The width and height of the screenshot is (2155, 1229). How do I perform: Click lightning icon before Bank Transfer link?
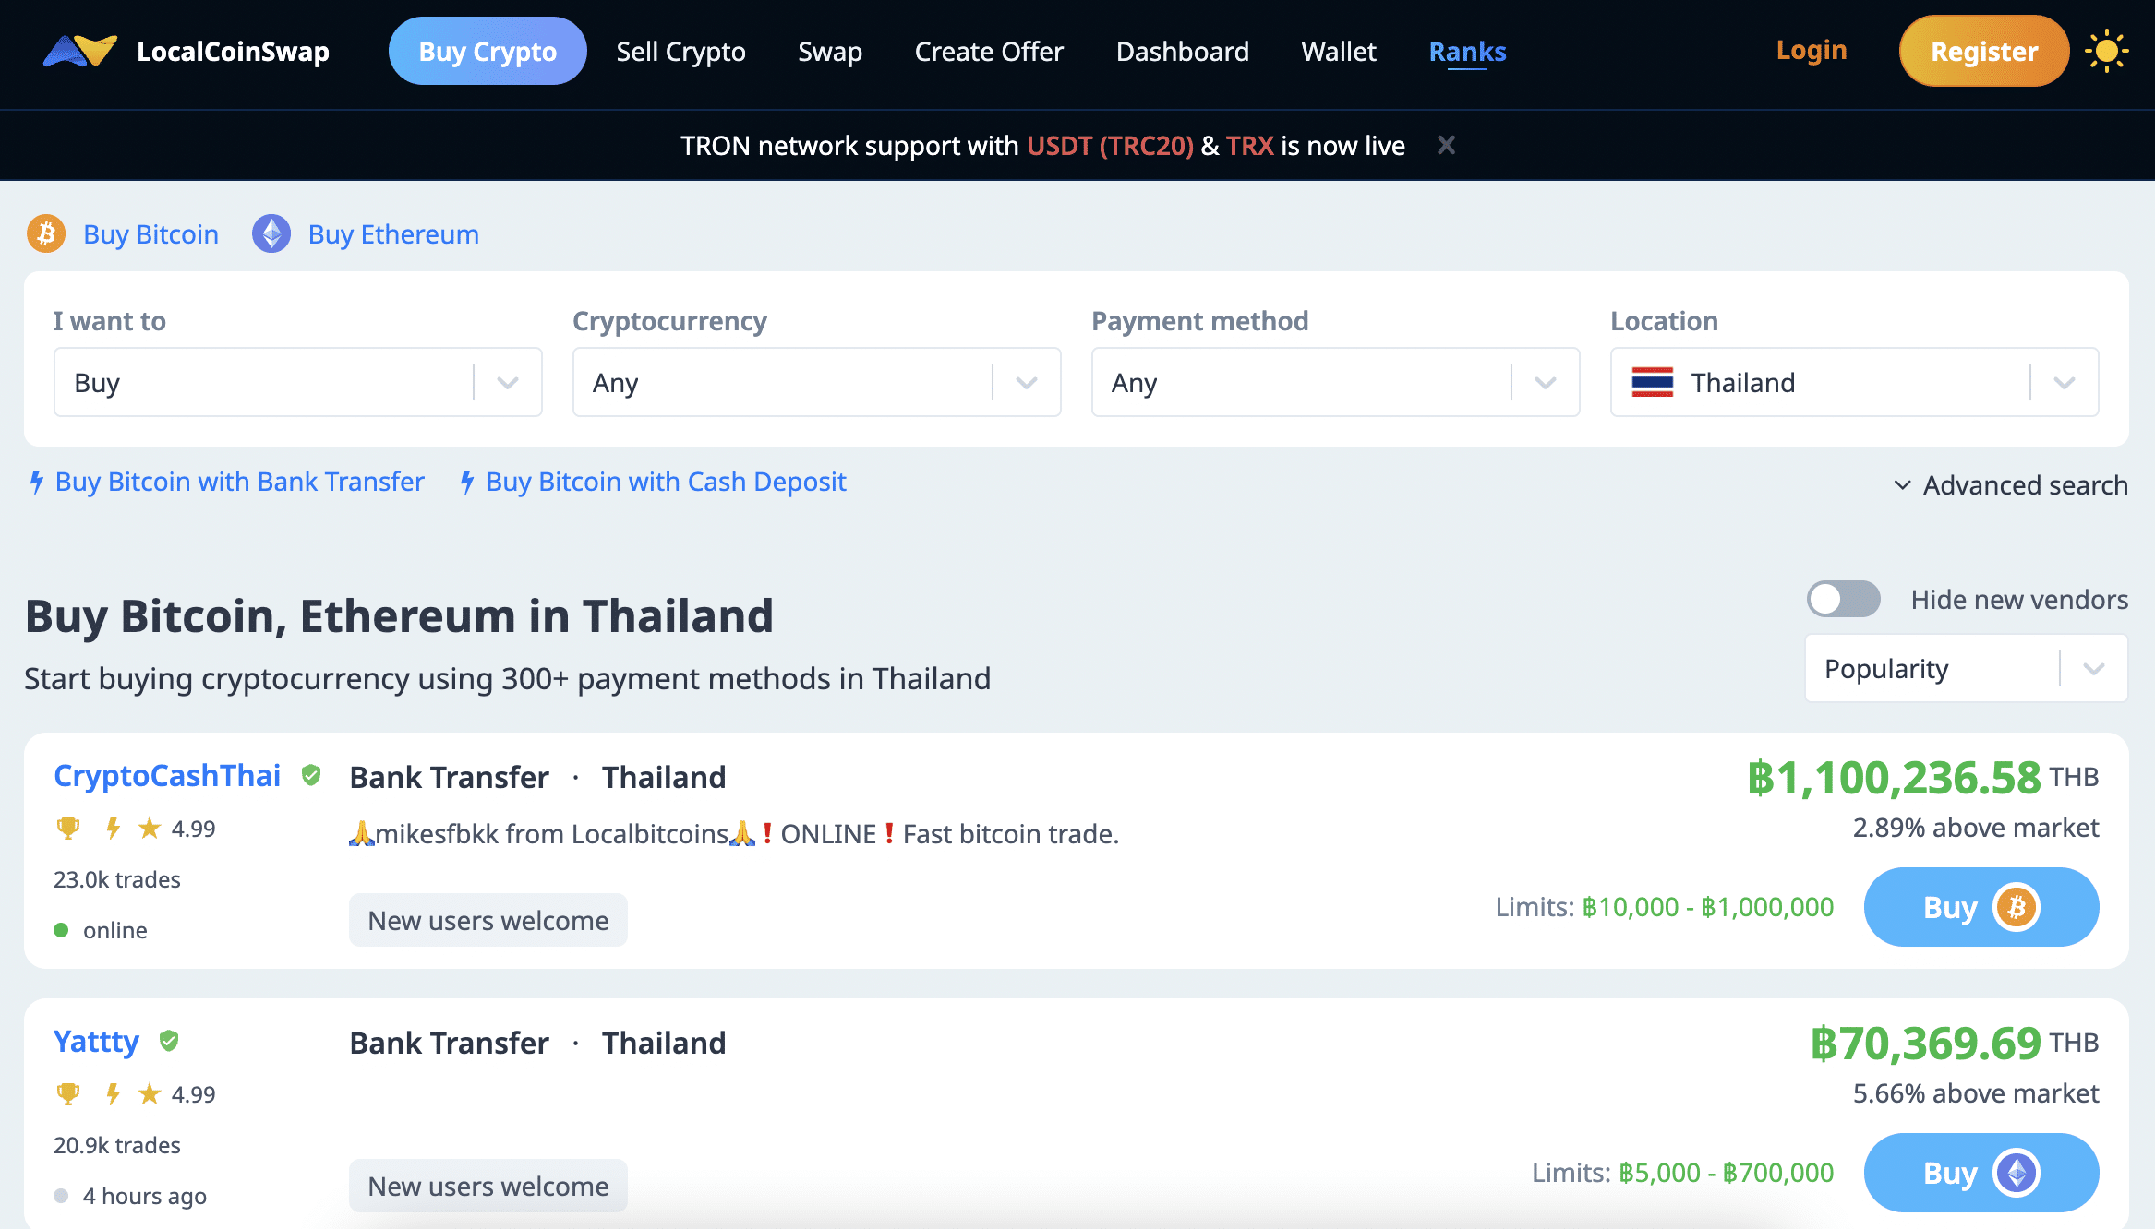click(37, 482)
